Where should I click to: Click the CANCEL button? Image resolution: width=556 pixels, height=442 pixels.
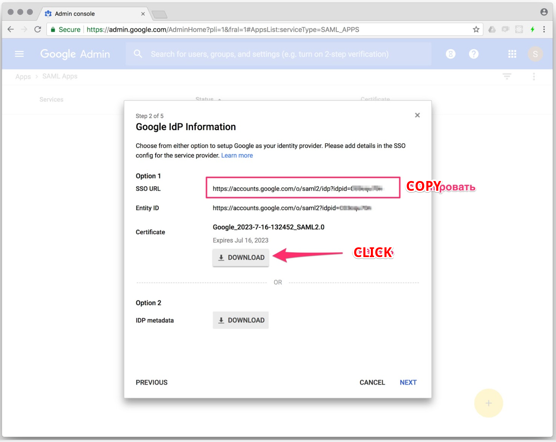pos(372,383)
